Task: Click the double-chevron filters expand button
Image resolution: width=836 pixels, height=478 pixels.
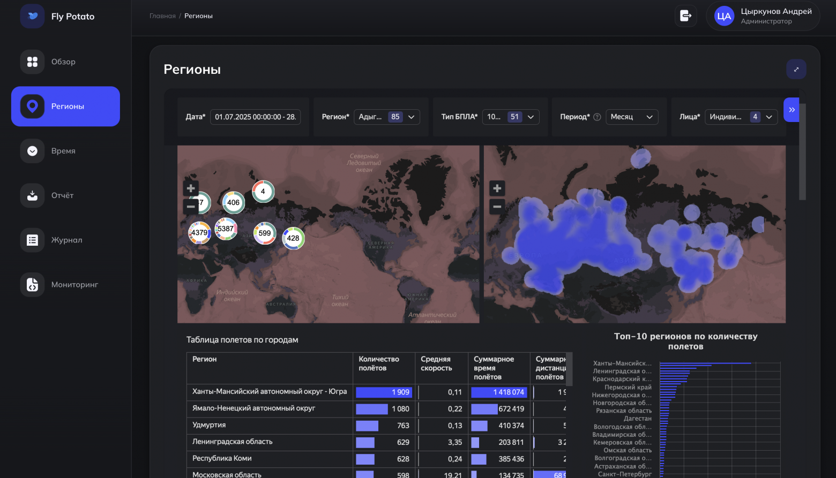Action: point(792,110)
